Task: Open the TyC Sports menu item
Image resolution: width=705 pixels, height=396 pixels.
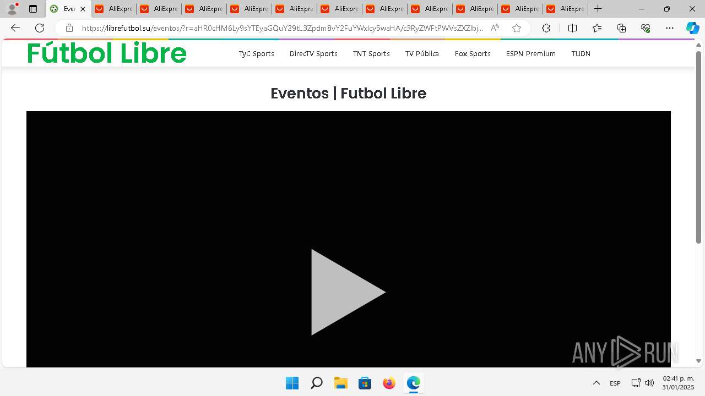Action: pos(256,54)
